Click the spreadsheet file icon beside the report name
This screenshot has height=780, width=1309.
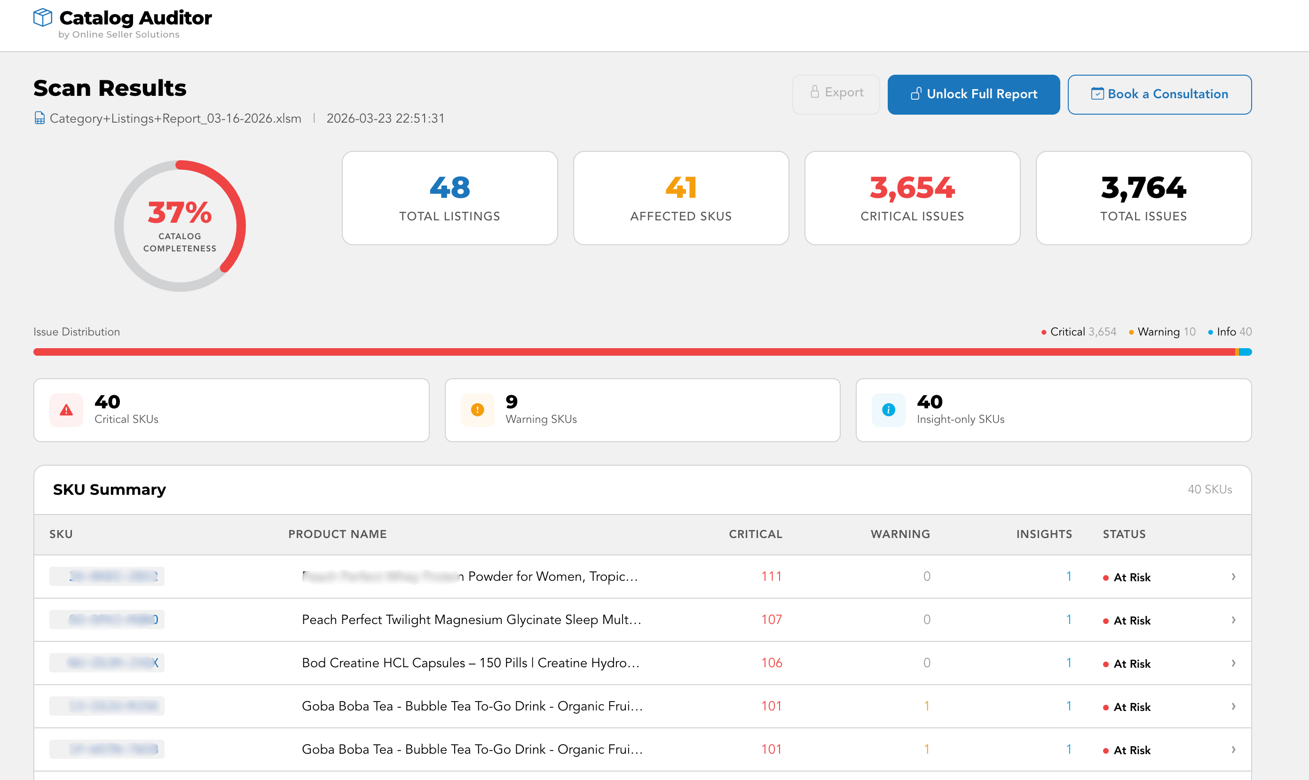[39, 118]
